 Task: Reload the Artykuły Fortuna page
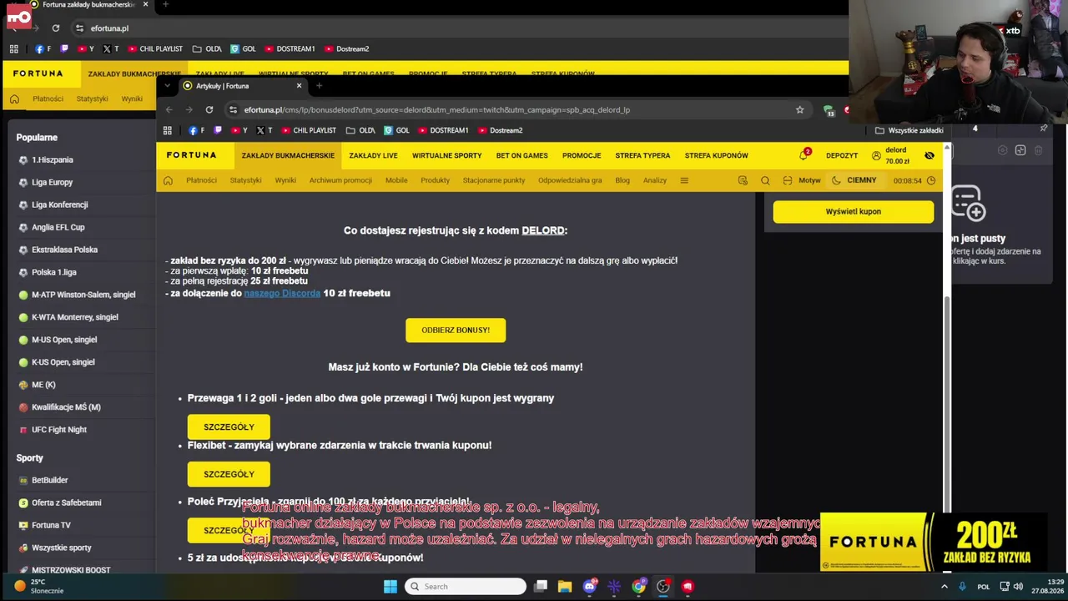point(209,109)
